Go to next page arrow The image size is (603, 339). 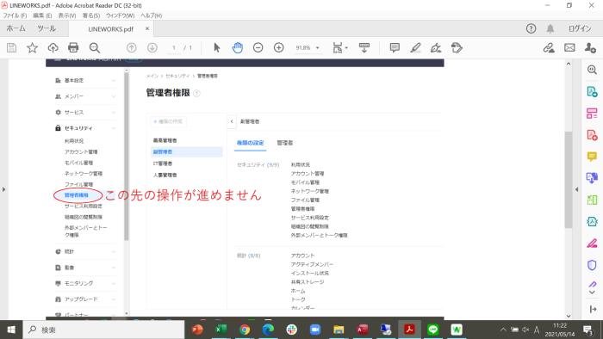coord(152,47)
